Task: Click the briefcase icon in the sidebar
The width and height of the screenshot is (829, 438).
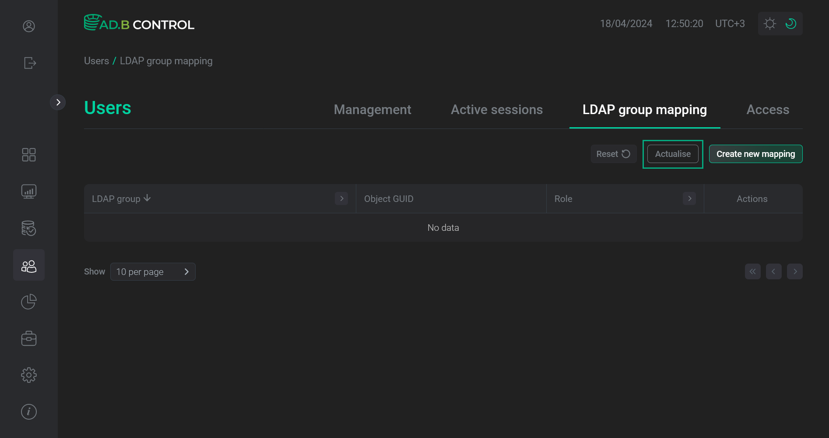Action: point(28,338)
